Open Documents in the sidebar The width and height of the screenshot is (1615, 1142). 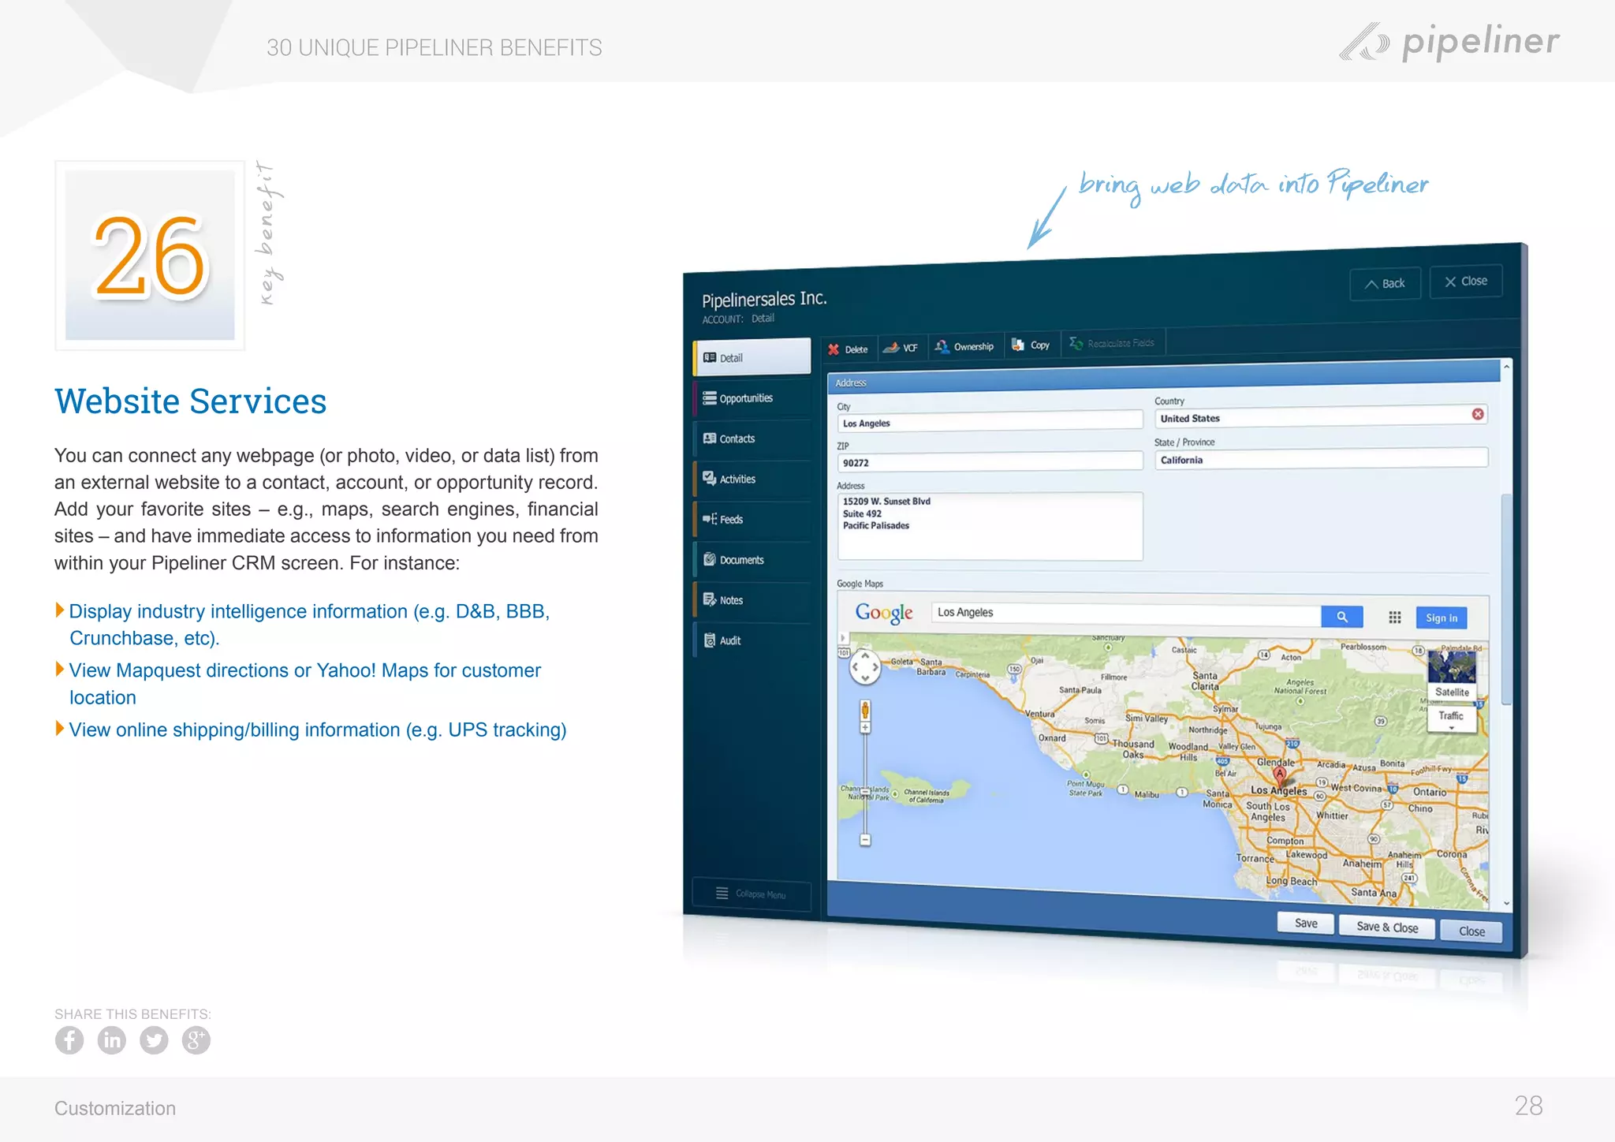coord(752,560)
